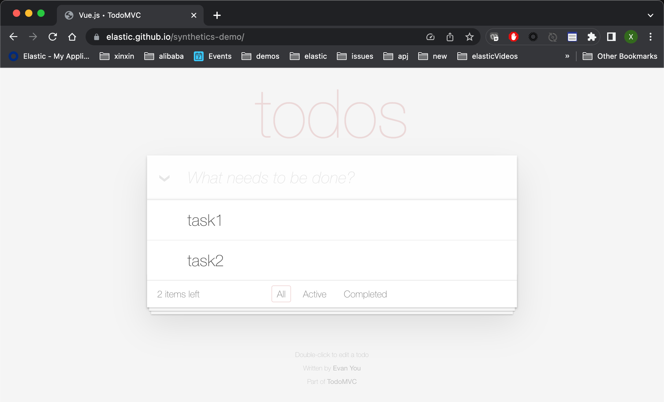Click the speedometer icon in address bar
This screenshot has height=402, width=664.
click(430, 37)
